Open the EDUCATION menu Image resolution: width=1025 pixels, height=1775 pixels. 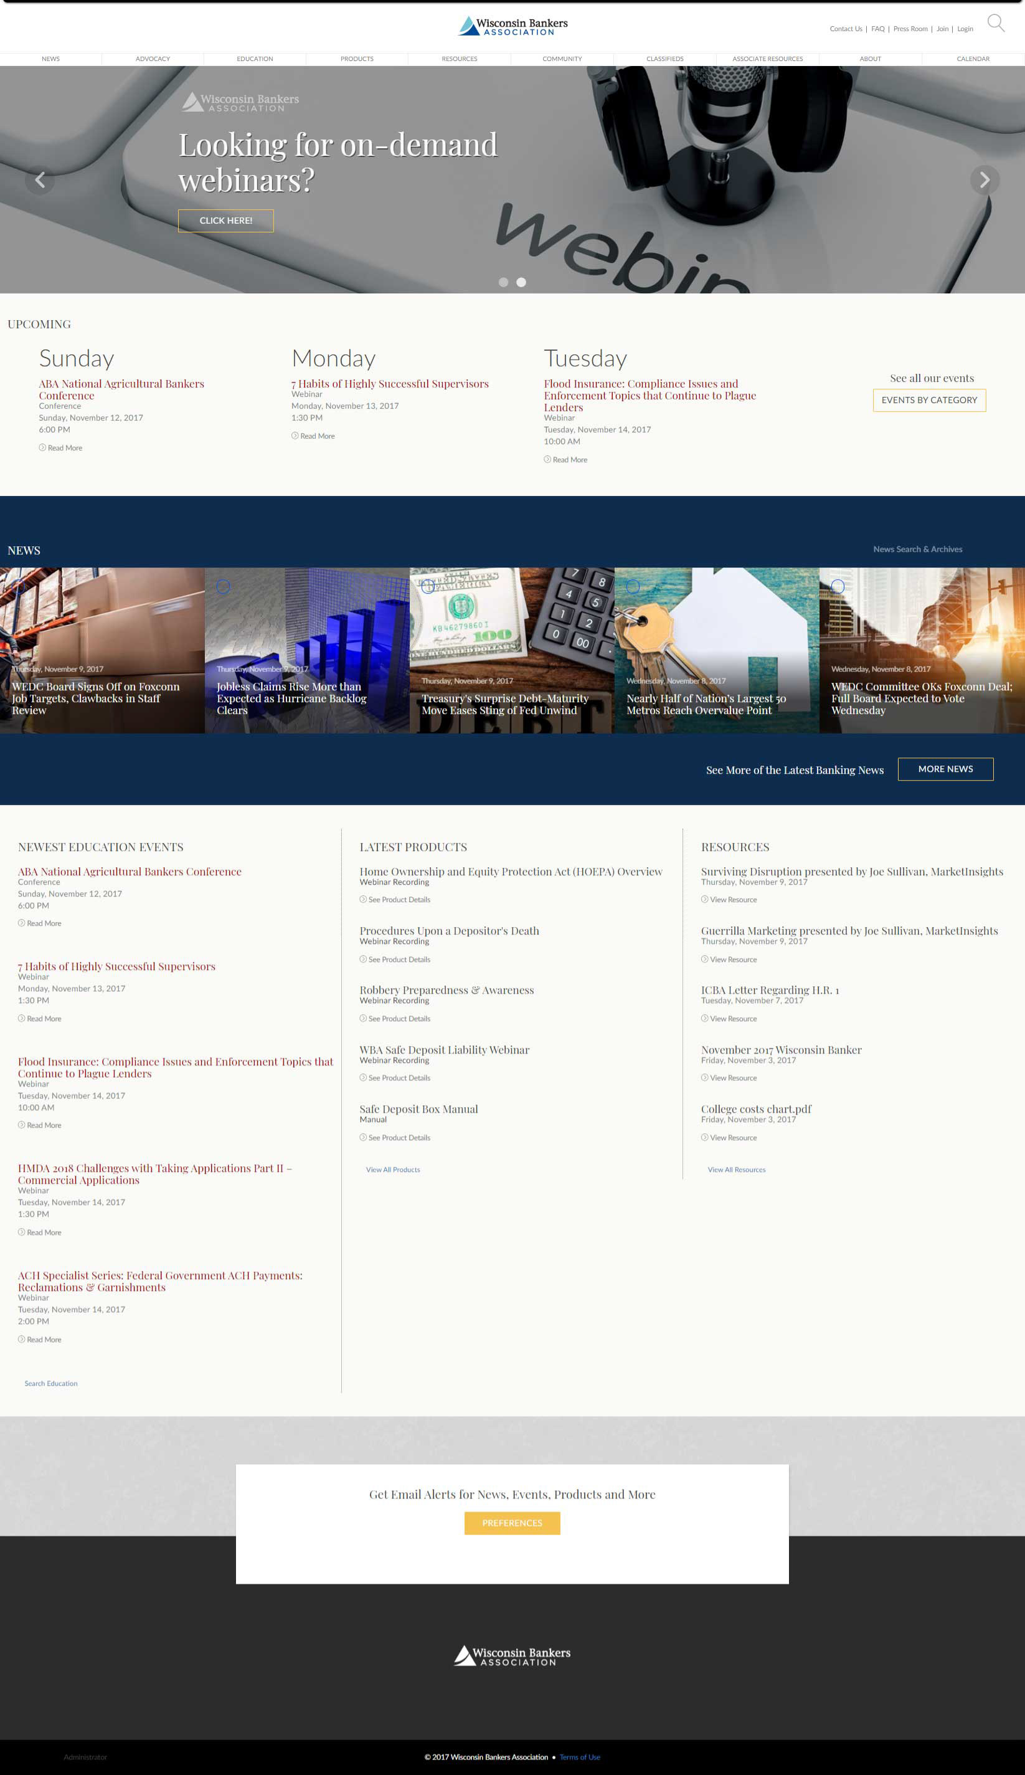coord(255,59)
